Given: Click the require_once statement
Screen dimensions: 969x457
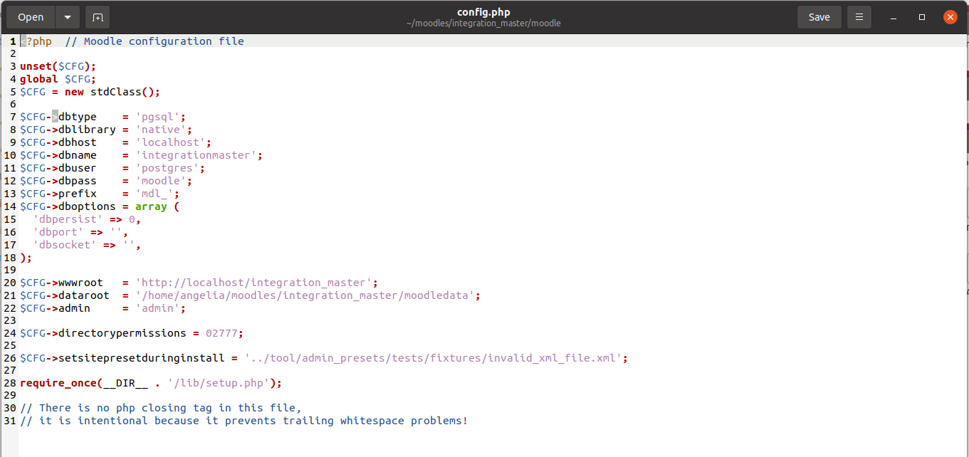Looking at the screenshot, I should 151,383.
